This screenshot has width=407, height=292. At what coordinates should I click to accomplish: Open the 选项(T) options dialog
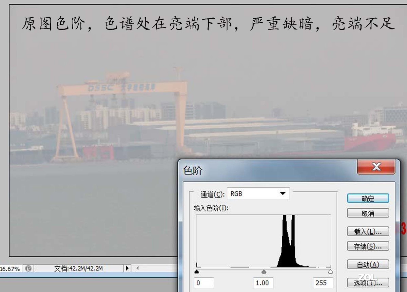pyautogui.click(x=368, y=282)
